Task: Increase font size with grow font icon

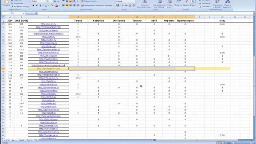Action: (55, 1)
